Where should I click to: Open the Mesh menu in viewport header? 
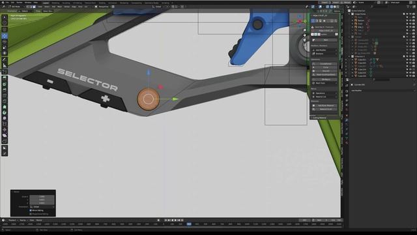click(59, 7)
